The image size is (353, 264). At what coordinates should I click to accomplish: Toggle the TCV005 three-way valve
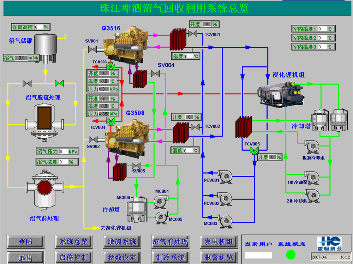tap(254, 151)
